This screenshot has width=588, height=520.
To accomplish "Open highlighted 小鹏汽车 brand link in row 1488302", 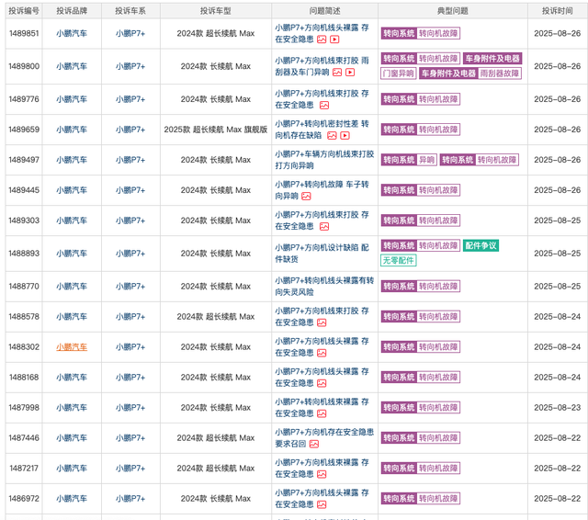I will 72,347.
